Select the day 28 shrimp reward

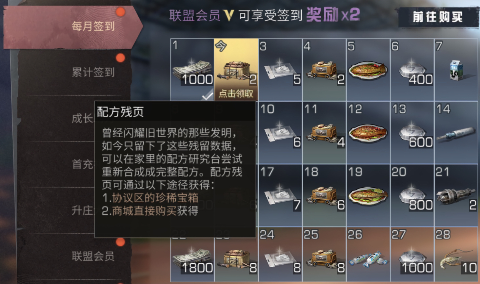coord(456,255)
